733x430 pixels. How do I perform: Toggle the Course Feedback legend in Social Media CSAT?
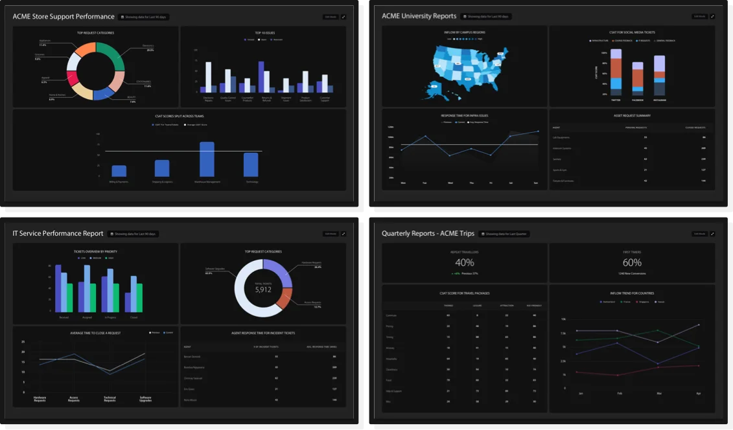[622, 41]
